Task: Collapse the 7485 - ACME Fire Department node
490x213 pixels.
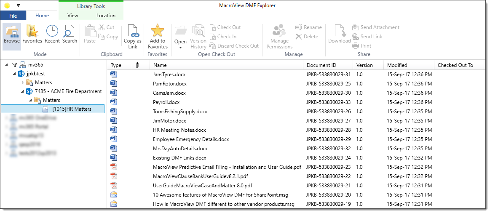Action: coord(22,91)
